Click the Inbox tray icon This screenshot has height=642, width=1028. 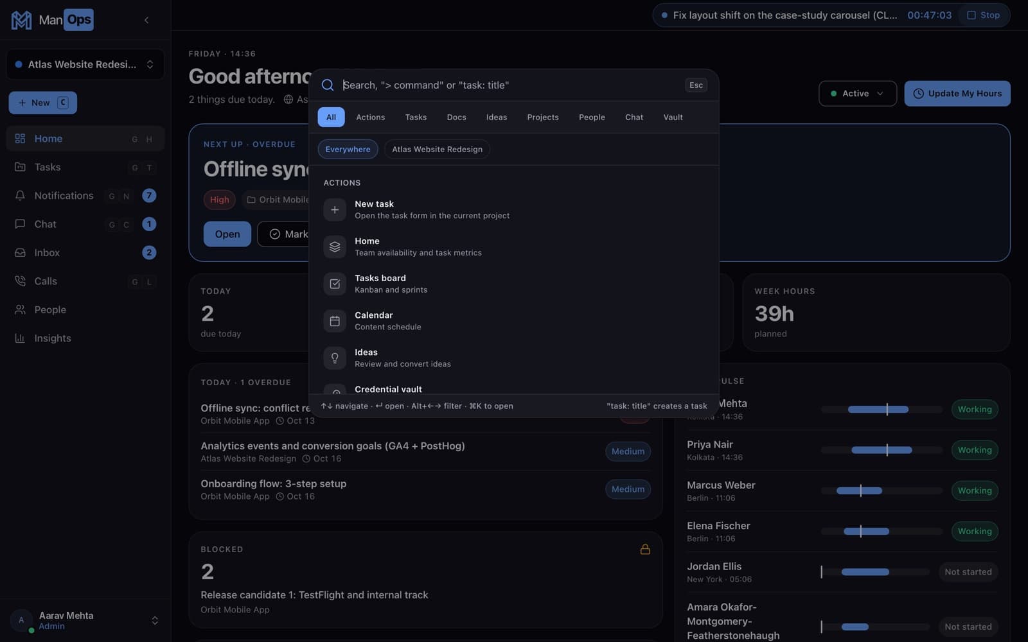pos(20,252)
